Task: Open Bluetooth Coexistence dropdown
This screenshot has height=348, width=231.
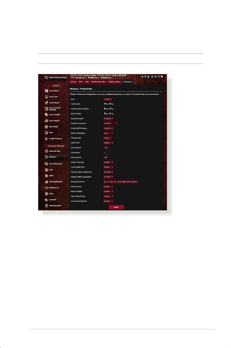Action: coord(110,123)
